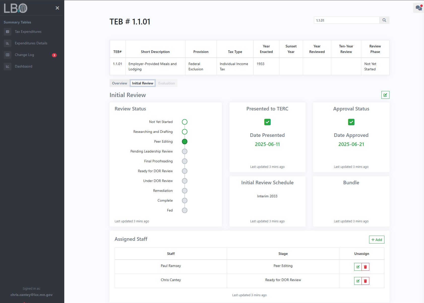The width and height of the screenshot is (424, 303).
Task: Click the search magnifier icon
Action: click(384, 20)
